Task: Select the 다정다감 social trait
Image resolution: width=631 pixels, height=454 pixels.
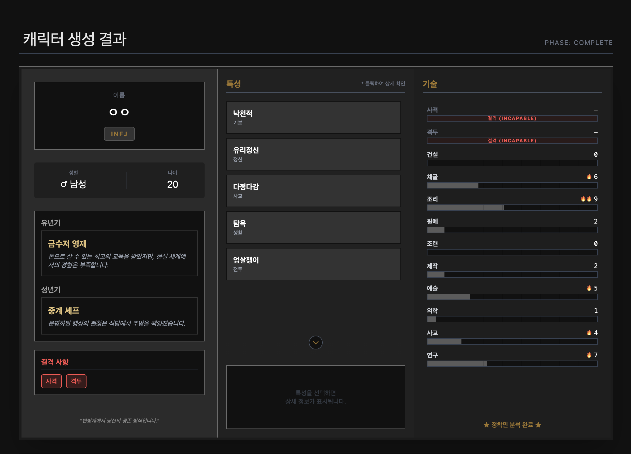Action: pos(313,191)
